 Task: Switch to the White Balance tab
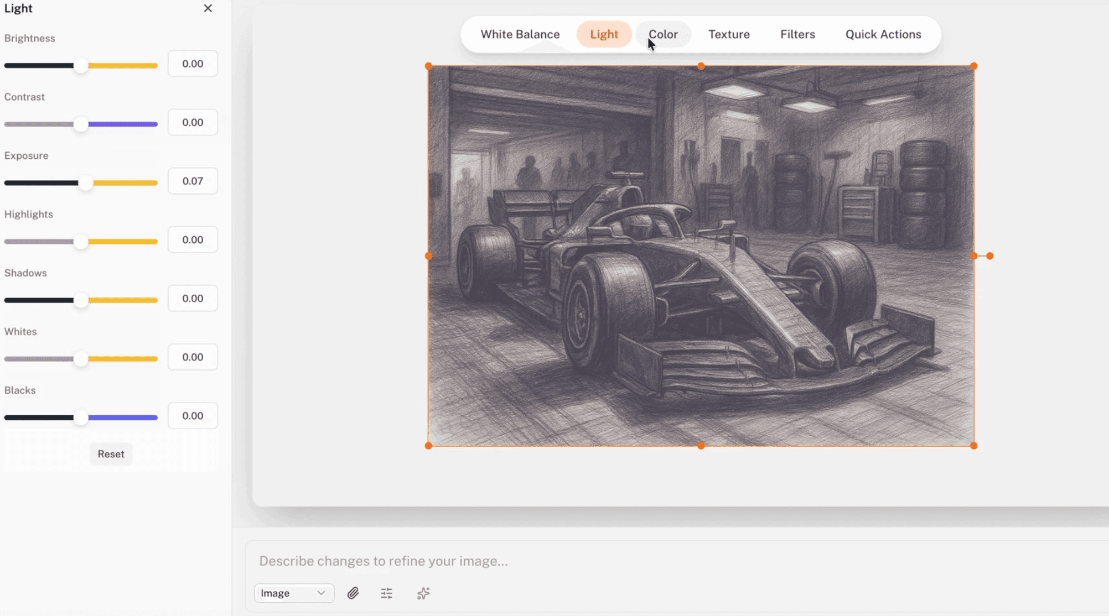coord(520,34)
